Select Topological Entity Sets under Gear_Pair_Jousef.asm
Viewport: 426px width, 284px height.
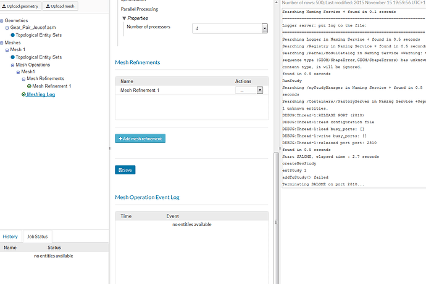coord(40,35)
